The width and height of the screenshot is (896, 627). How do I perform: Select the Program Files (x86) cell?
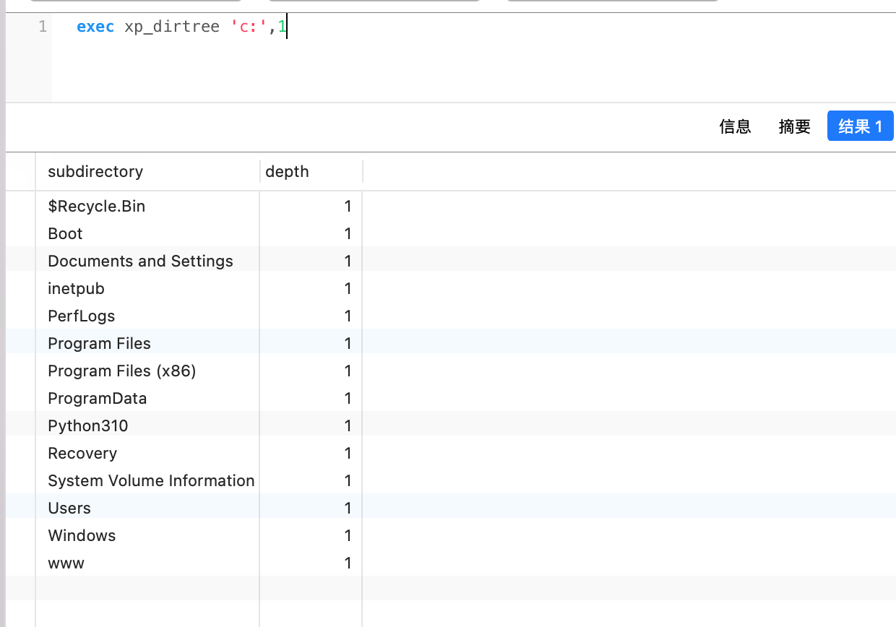click(121, 371)
